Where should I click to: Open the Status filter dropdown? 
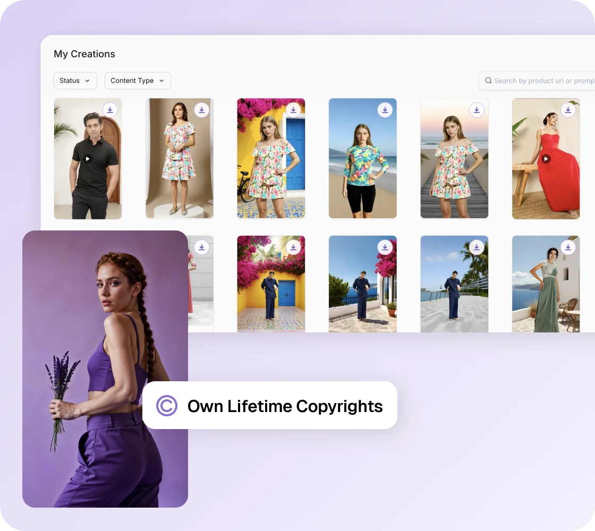[75, 81]
